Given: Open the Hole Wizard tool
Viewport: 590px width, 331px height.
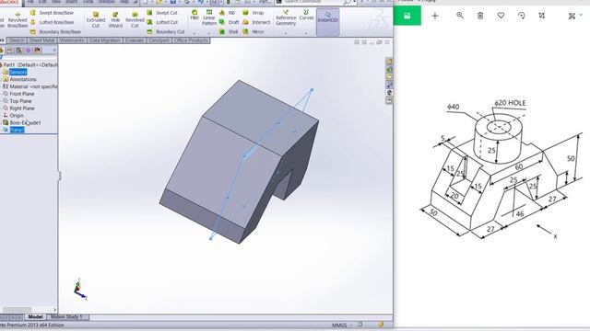Looking at the screenshot, I should coord(115,19).
